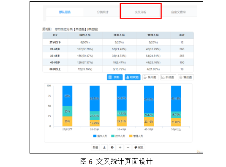Switch chart to 雷达图
Viewport: 226px width, 167px height.
(186, 77)
